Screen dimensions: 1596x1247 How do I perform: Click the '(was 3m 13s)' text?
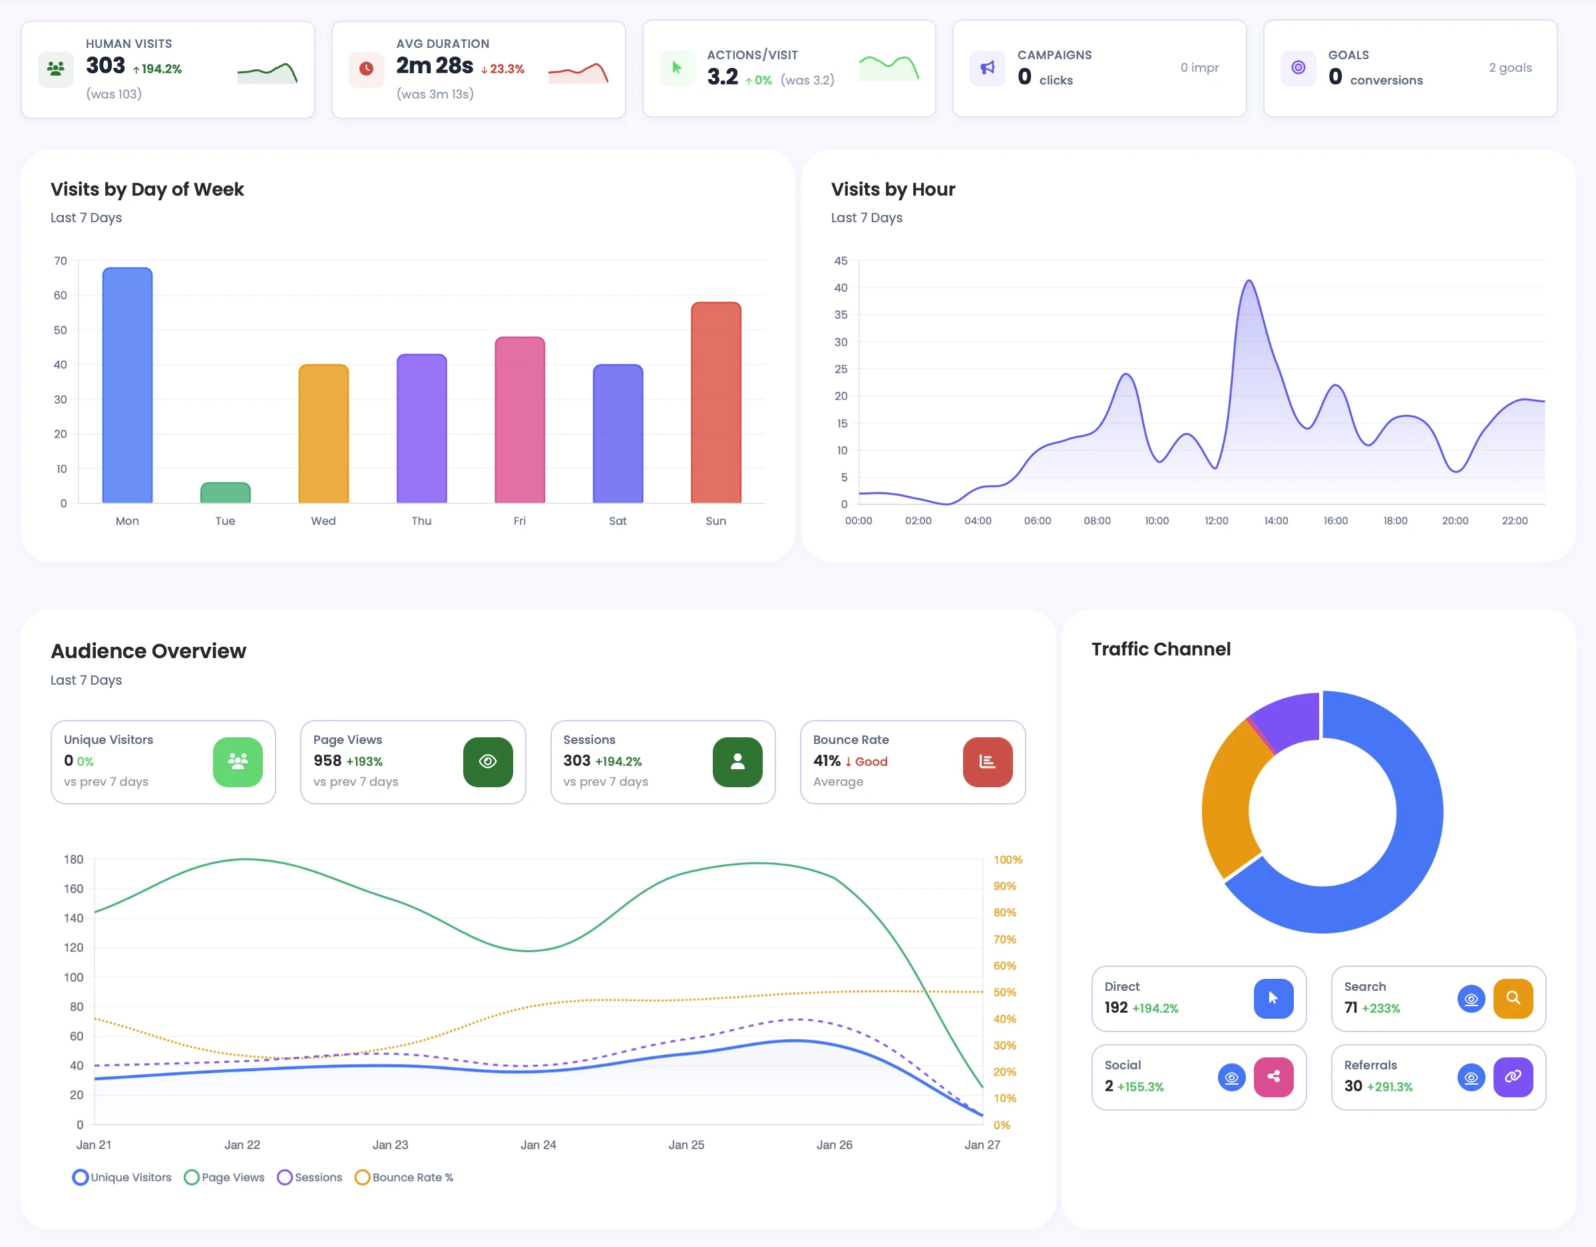pos(435,94)
